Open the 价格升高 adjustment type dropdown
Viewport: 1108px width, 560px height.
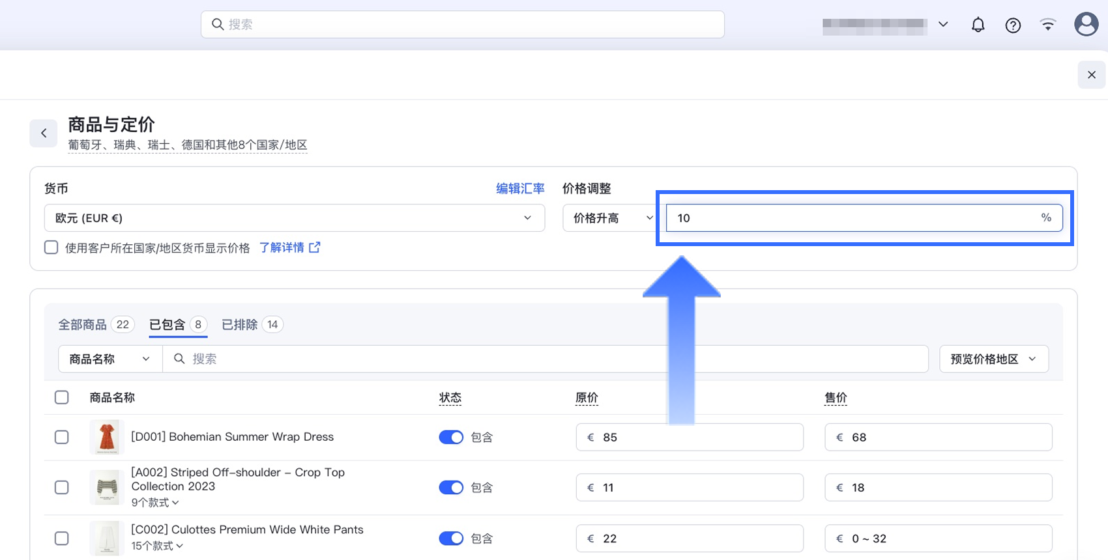click(609, 218)
